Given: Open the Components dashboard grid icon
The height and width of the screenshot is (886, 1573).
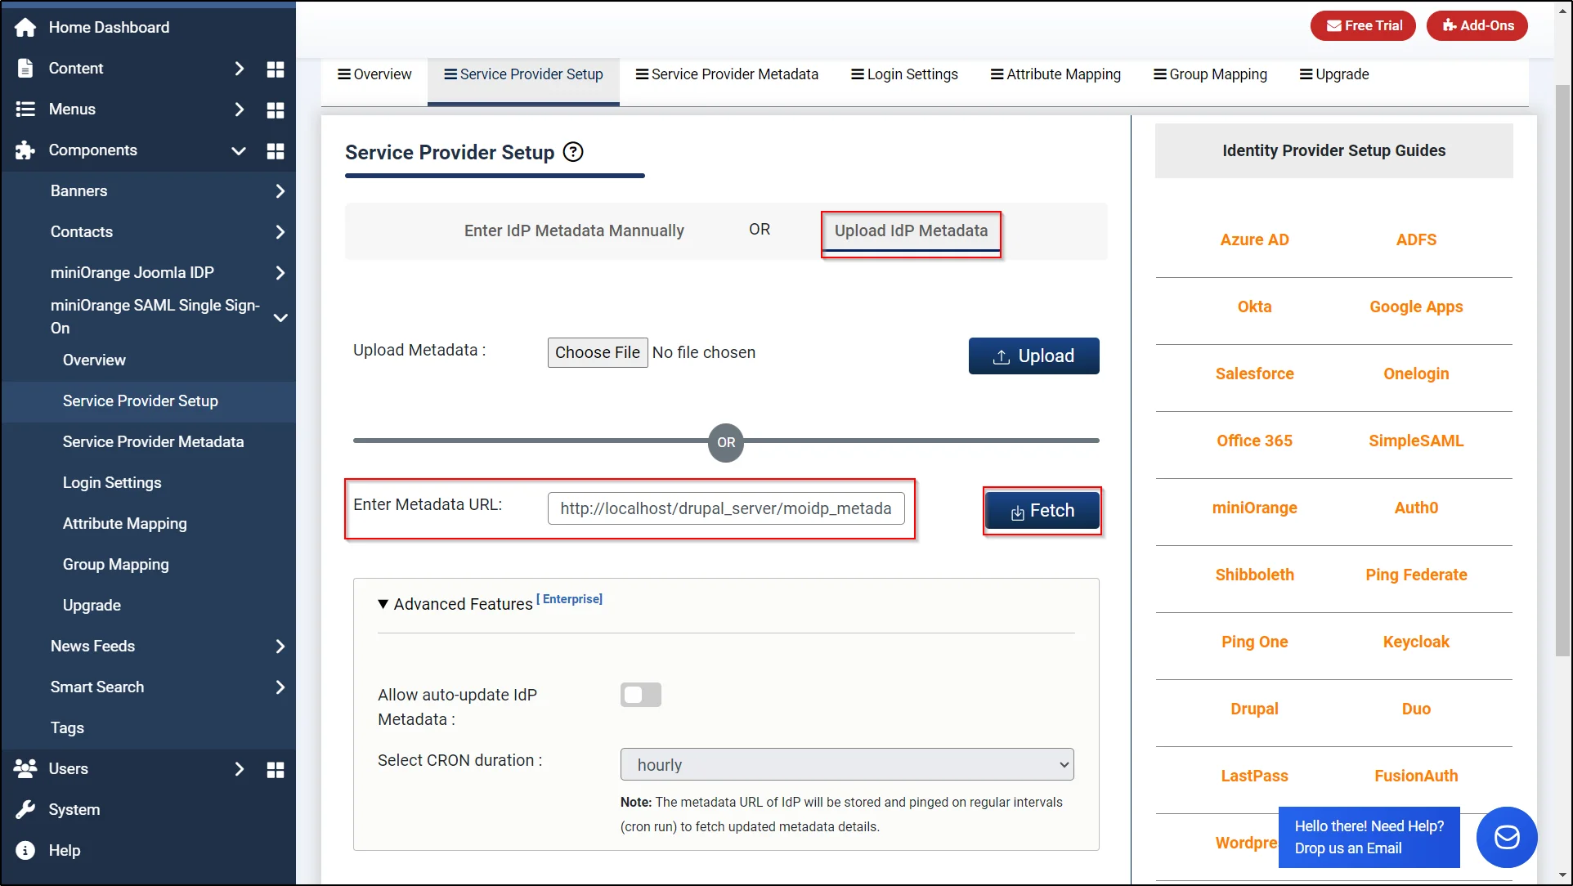Looking at the screenshot, I should coord(276,151).
